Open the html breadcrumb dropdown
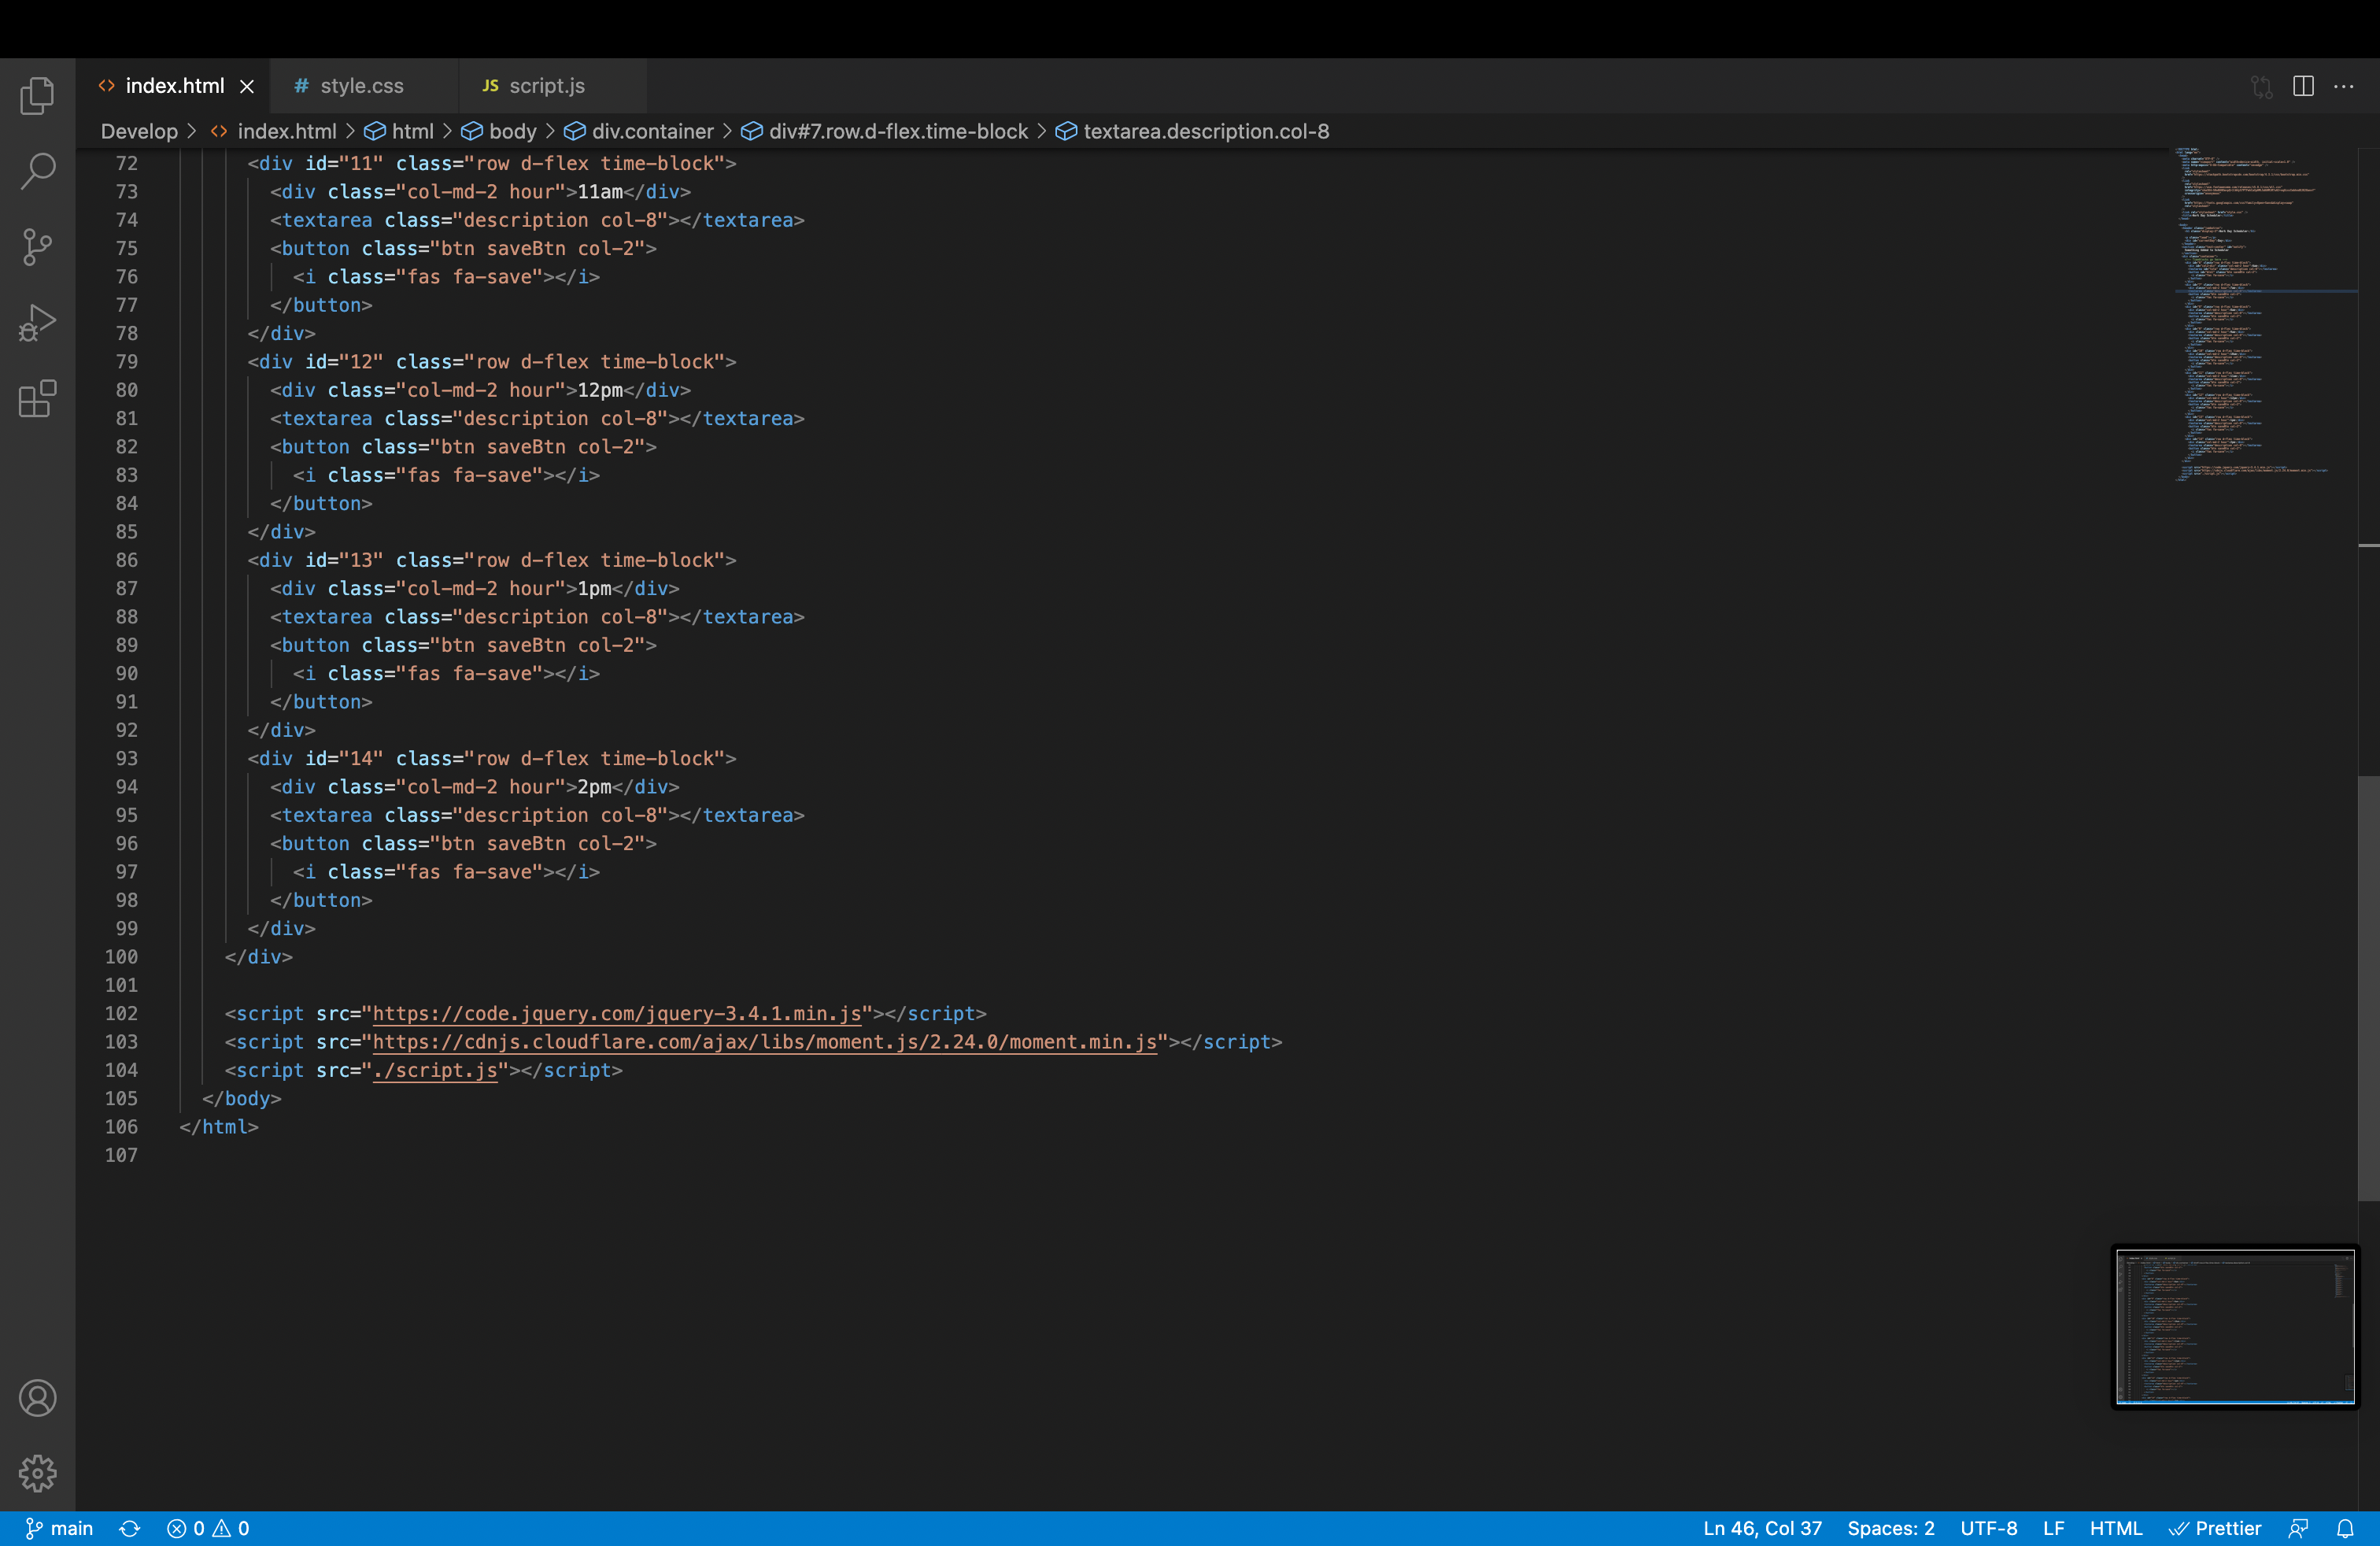The height and width of the screenshot is (1546, 2380). pos(399,131)
